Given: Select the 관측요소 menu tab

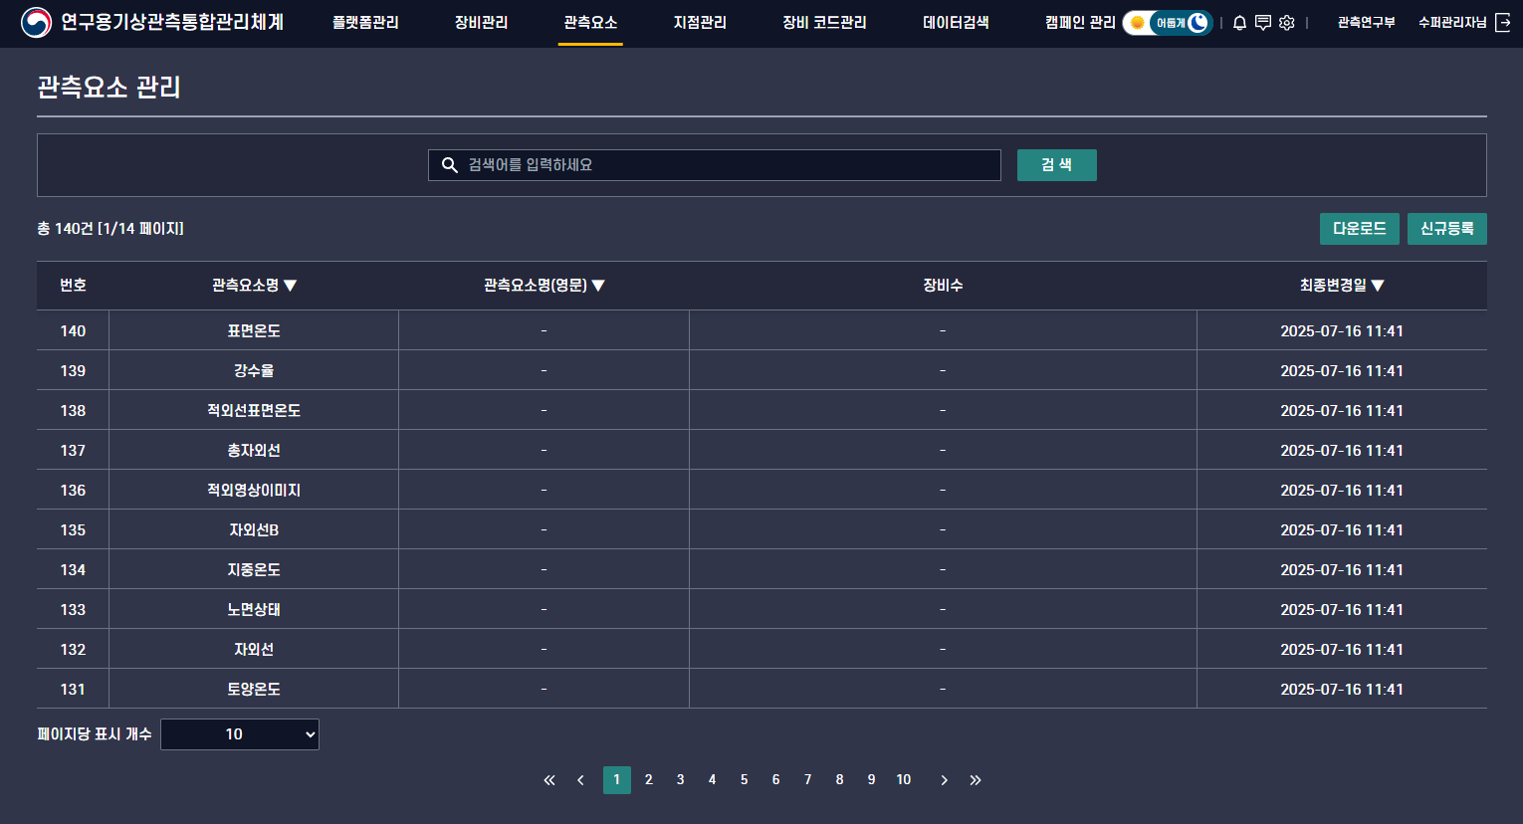Looking at the screenshot, I should click(x=590, y=22).
